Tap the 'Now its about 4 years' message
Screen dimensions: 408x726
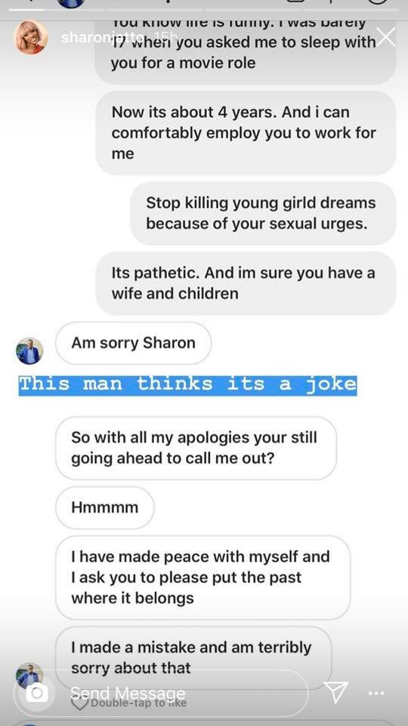(x=246, y=133)
